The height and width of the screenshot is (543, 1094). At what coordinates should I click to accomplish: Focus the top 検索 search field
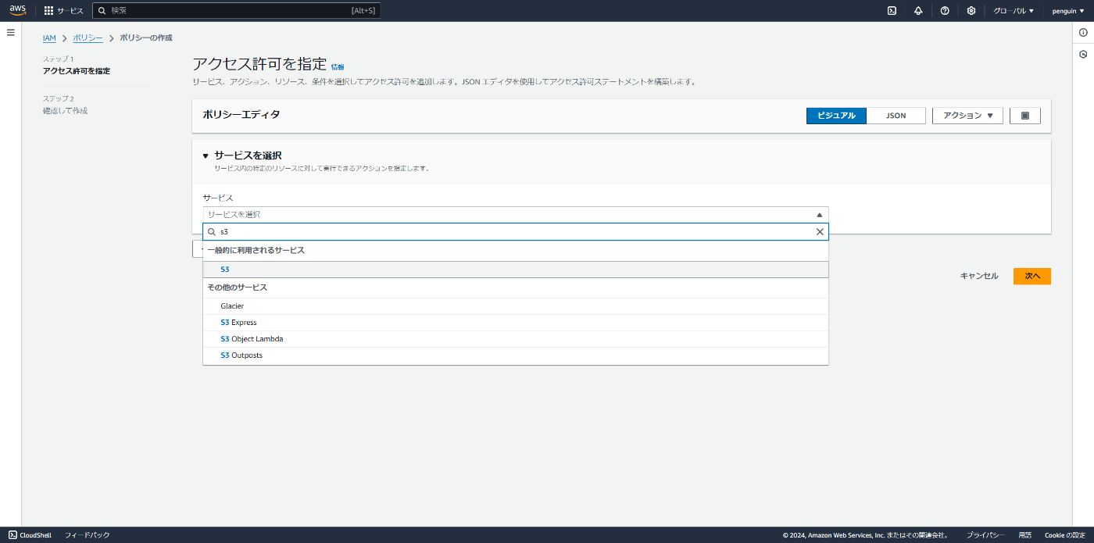point(236,11)
